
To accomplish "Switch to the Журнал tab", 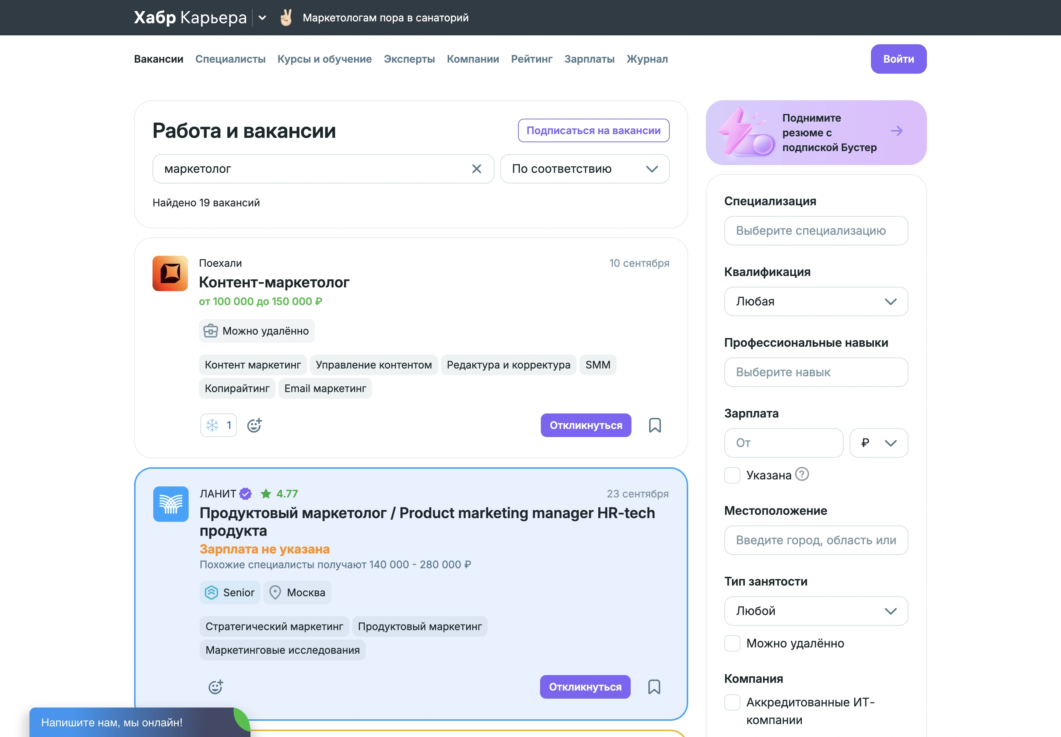I will 647,59.
